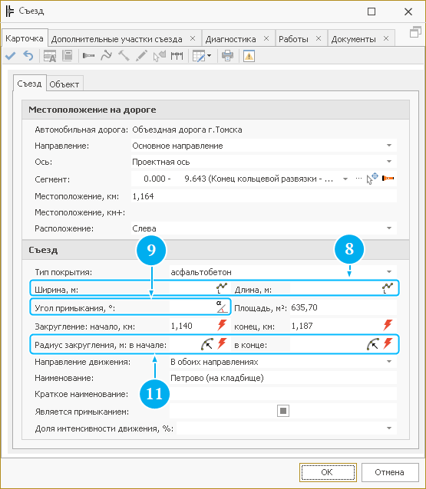Open the text table icon in toolbar
Viewport: 426px width, 489px height.
pyautogui.click(x=50, y=56)
